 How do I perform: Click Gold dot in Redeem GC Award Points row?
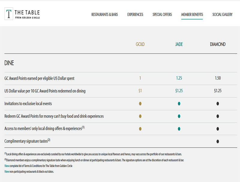click(x=140, y=116)
